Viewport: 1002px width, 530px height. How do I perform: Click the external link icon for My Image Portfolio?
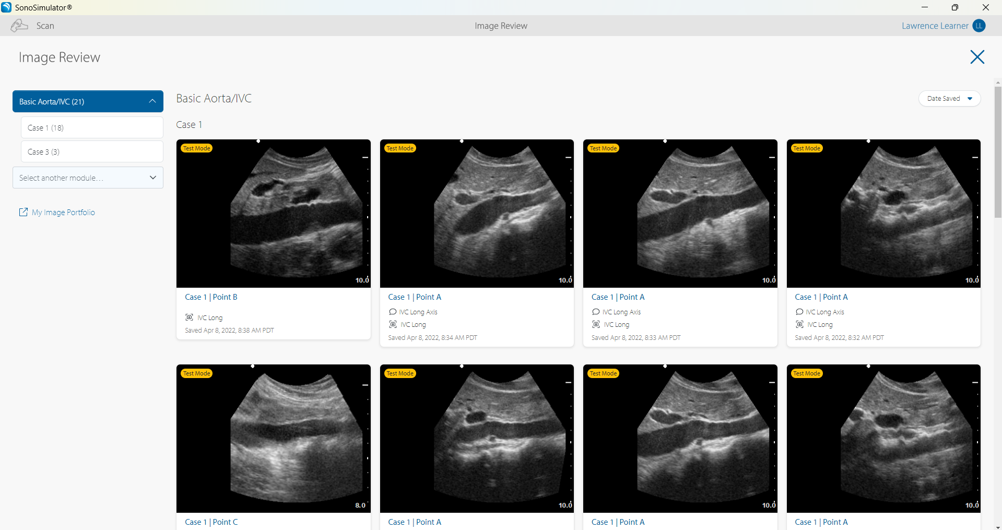point(23,212)
